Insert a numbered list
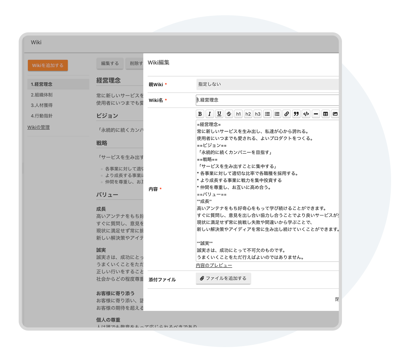Screen dimensions: 393x349 [277, 114]
